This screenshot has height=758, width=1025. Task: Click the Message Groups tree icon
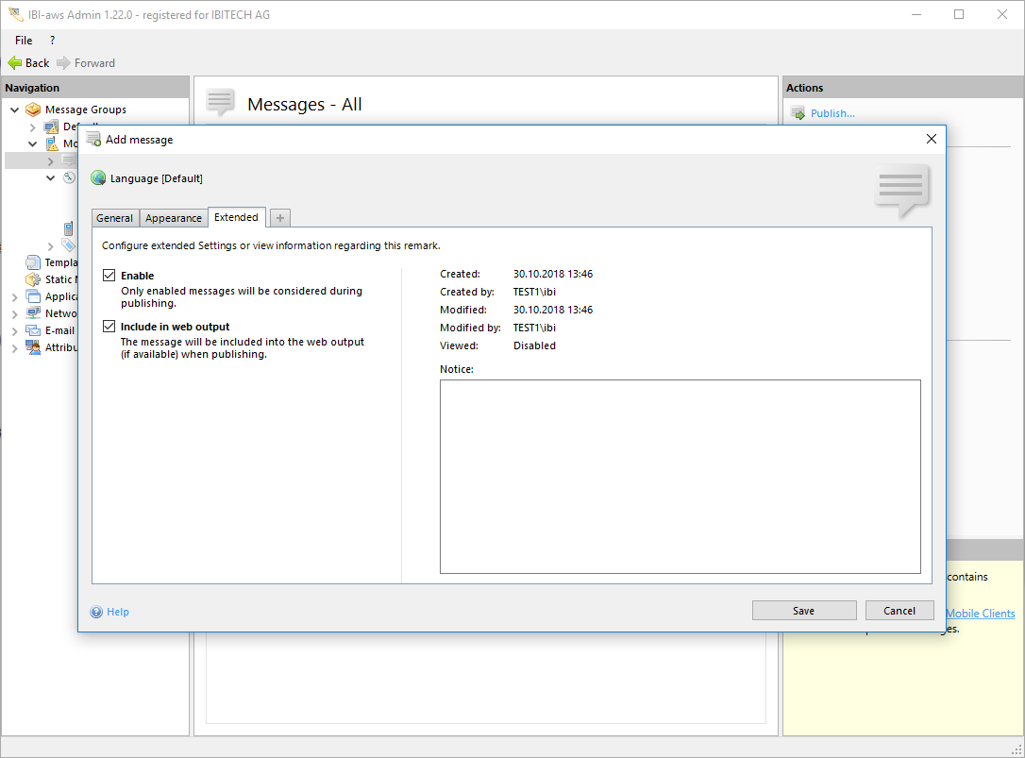(33, 109)
